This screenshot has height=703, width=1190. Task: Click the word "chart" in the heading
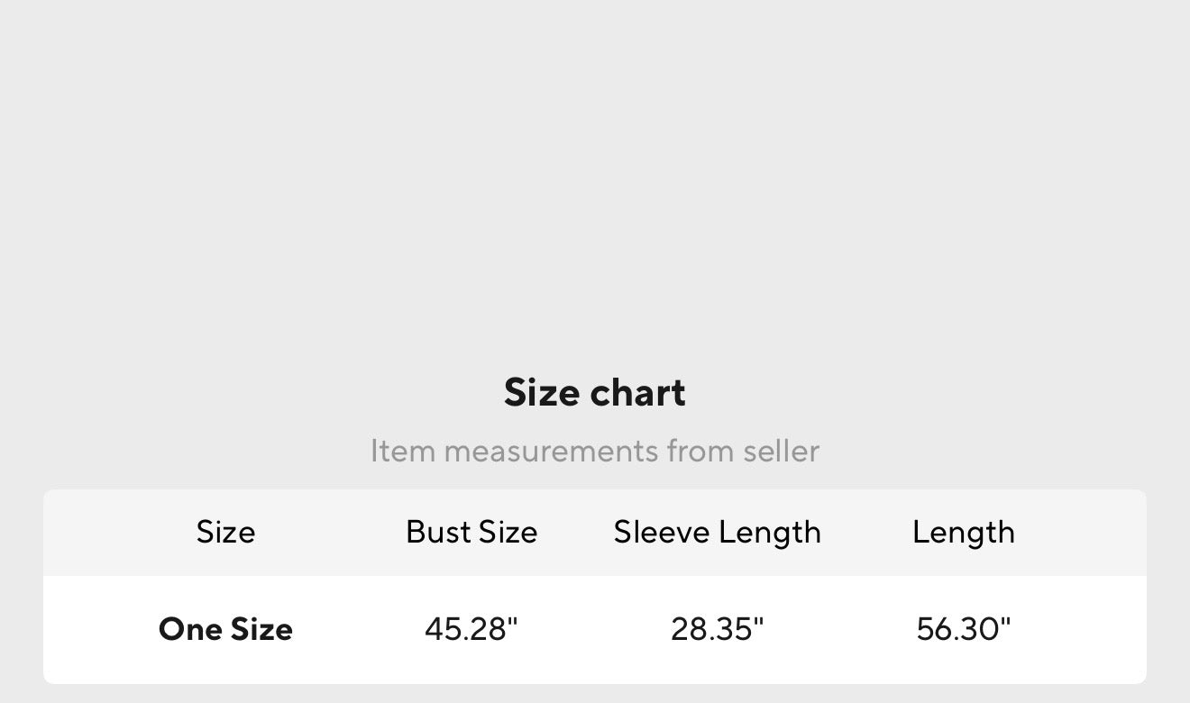pyautogui.click(x=637, y=393)
